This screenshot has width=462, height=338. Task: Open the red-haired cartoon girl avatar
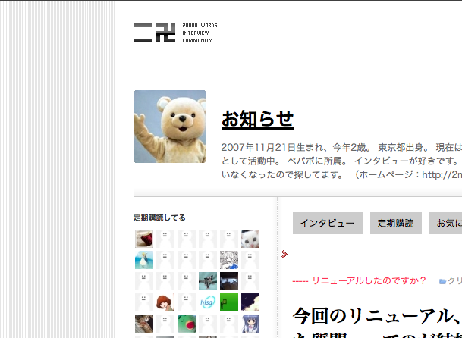point(165,302)
